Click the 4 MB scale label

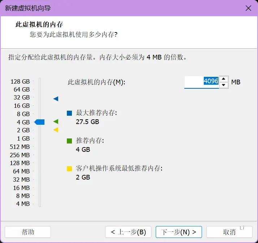23,204
